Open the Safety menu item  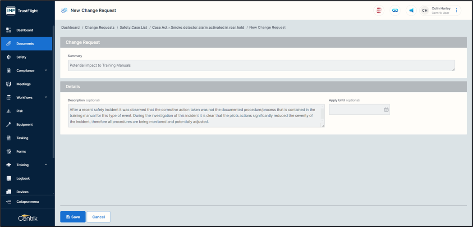click(21, 57)
